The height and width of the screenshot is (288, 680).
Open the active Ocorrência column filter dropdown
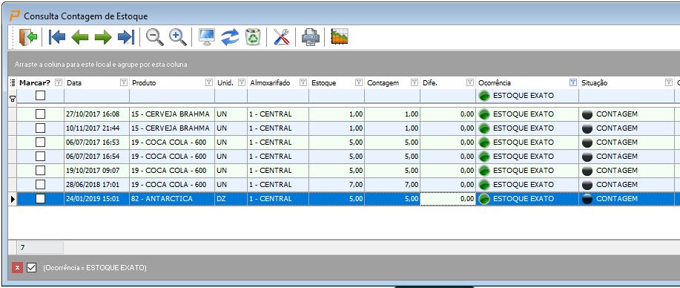(x=573, y=82)
